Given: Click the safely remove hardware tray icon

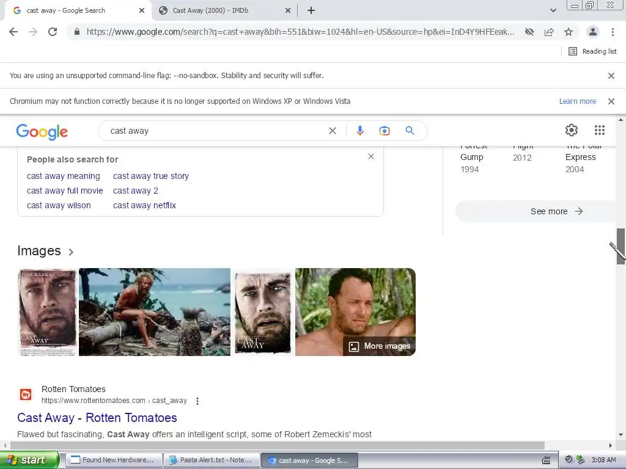Looking at the screenshot, I should tap(580, 460).
